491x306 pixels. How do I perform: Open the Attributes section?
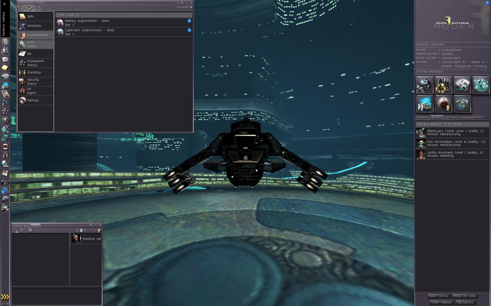(35, 26)
